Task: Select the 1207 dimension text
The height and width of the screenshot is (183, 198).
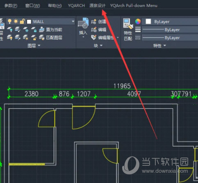Action: [84, 94]
